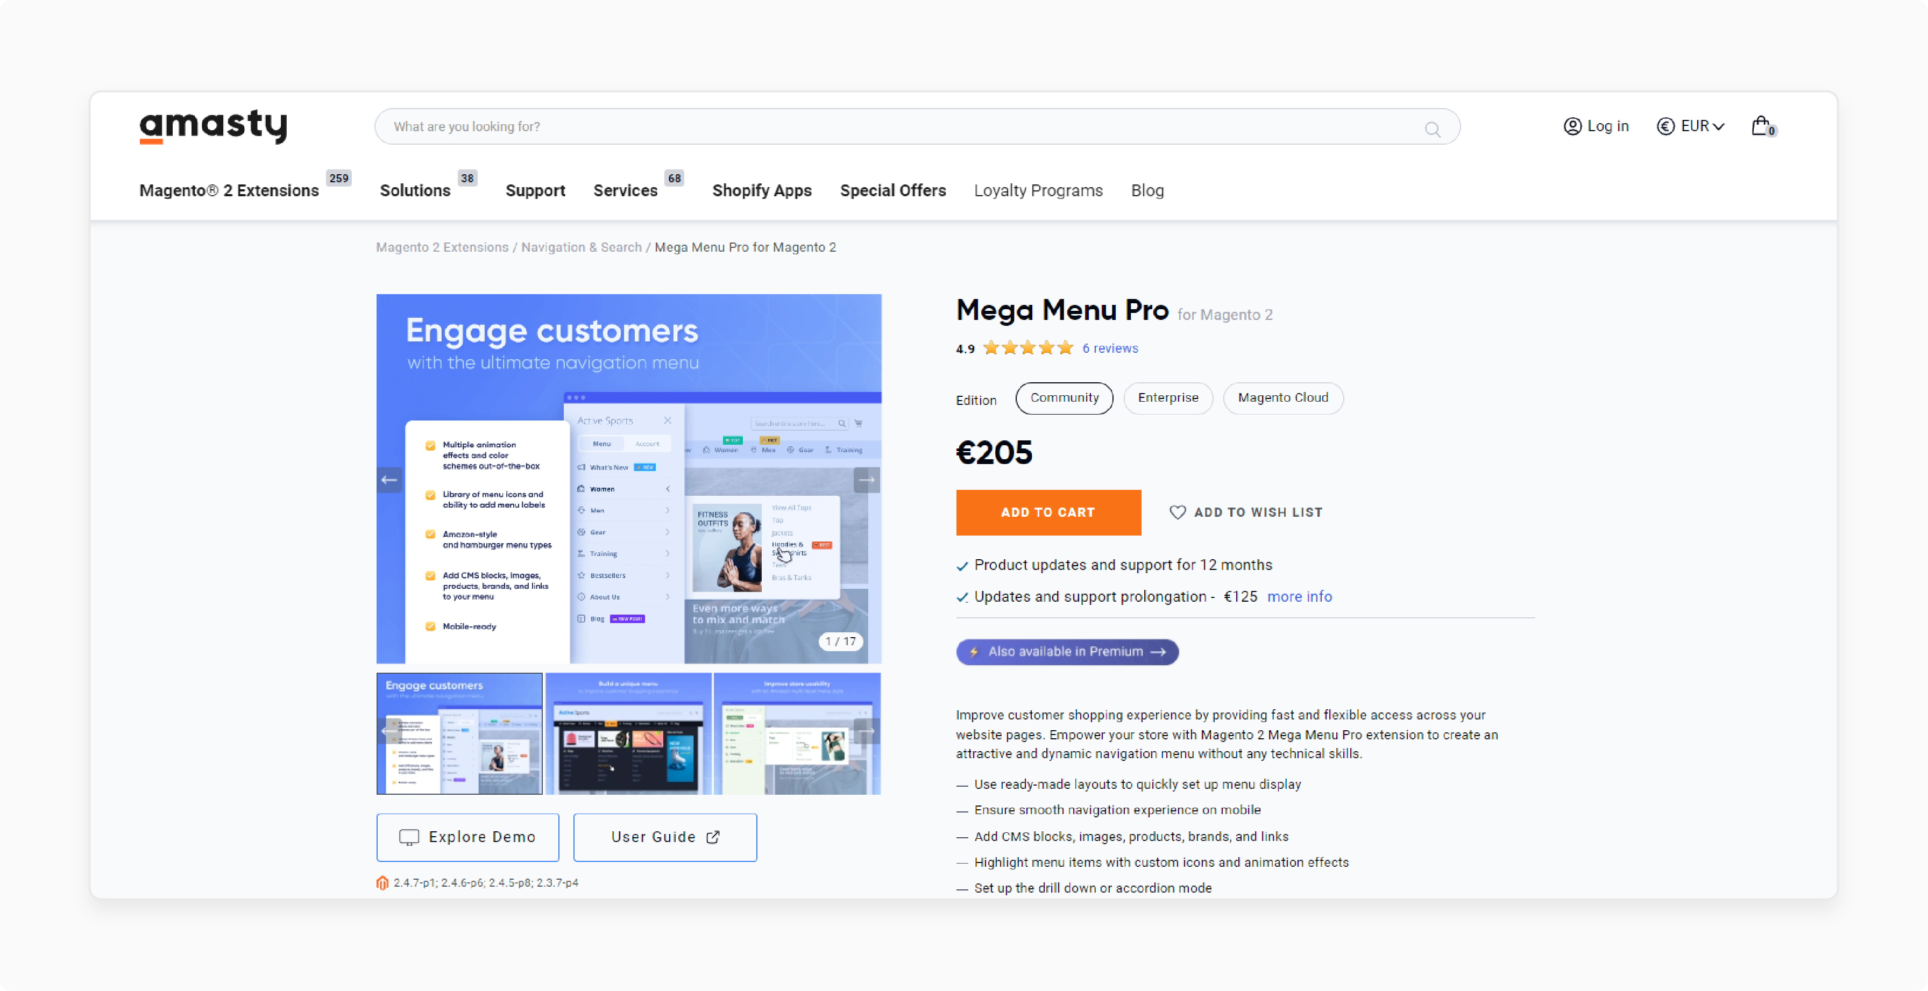Click next arrow on main product image
The width and height of the screenshot is (1928, 991).
click(x=867, y=480)
